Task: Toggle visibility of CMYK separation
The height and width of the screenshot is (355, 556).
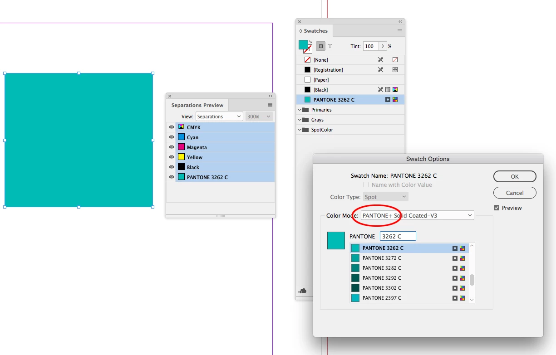Action: 172,127
